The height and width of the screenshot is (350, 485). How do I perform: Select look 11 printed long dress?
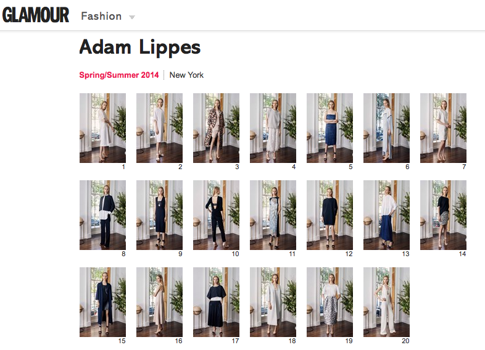273,215
